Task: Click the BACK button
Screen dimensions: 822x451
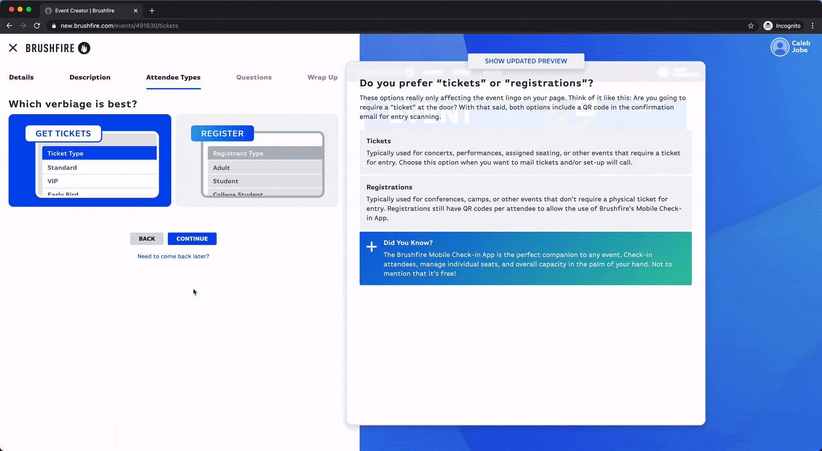Action: pyautogui.click(x=147, y=239)
